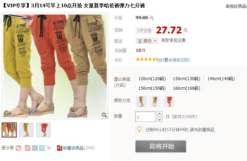Select size 160cm(160码)
Viewport: 247px width, 161px height.
click(x=186, y=88)
